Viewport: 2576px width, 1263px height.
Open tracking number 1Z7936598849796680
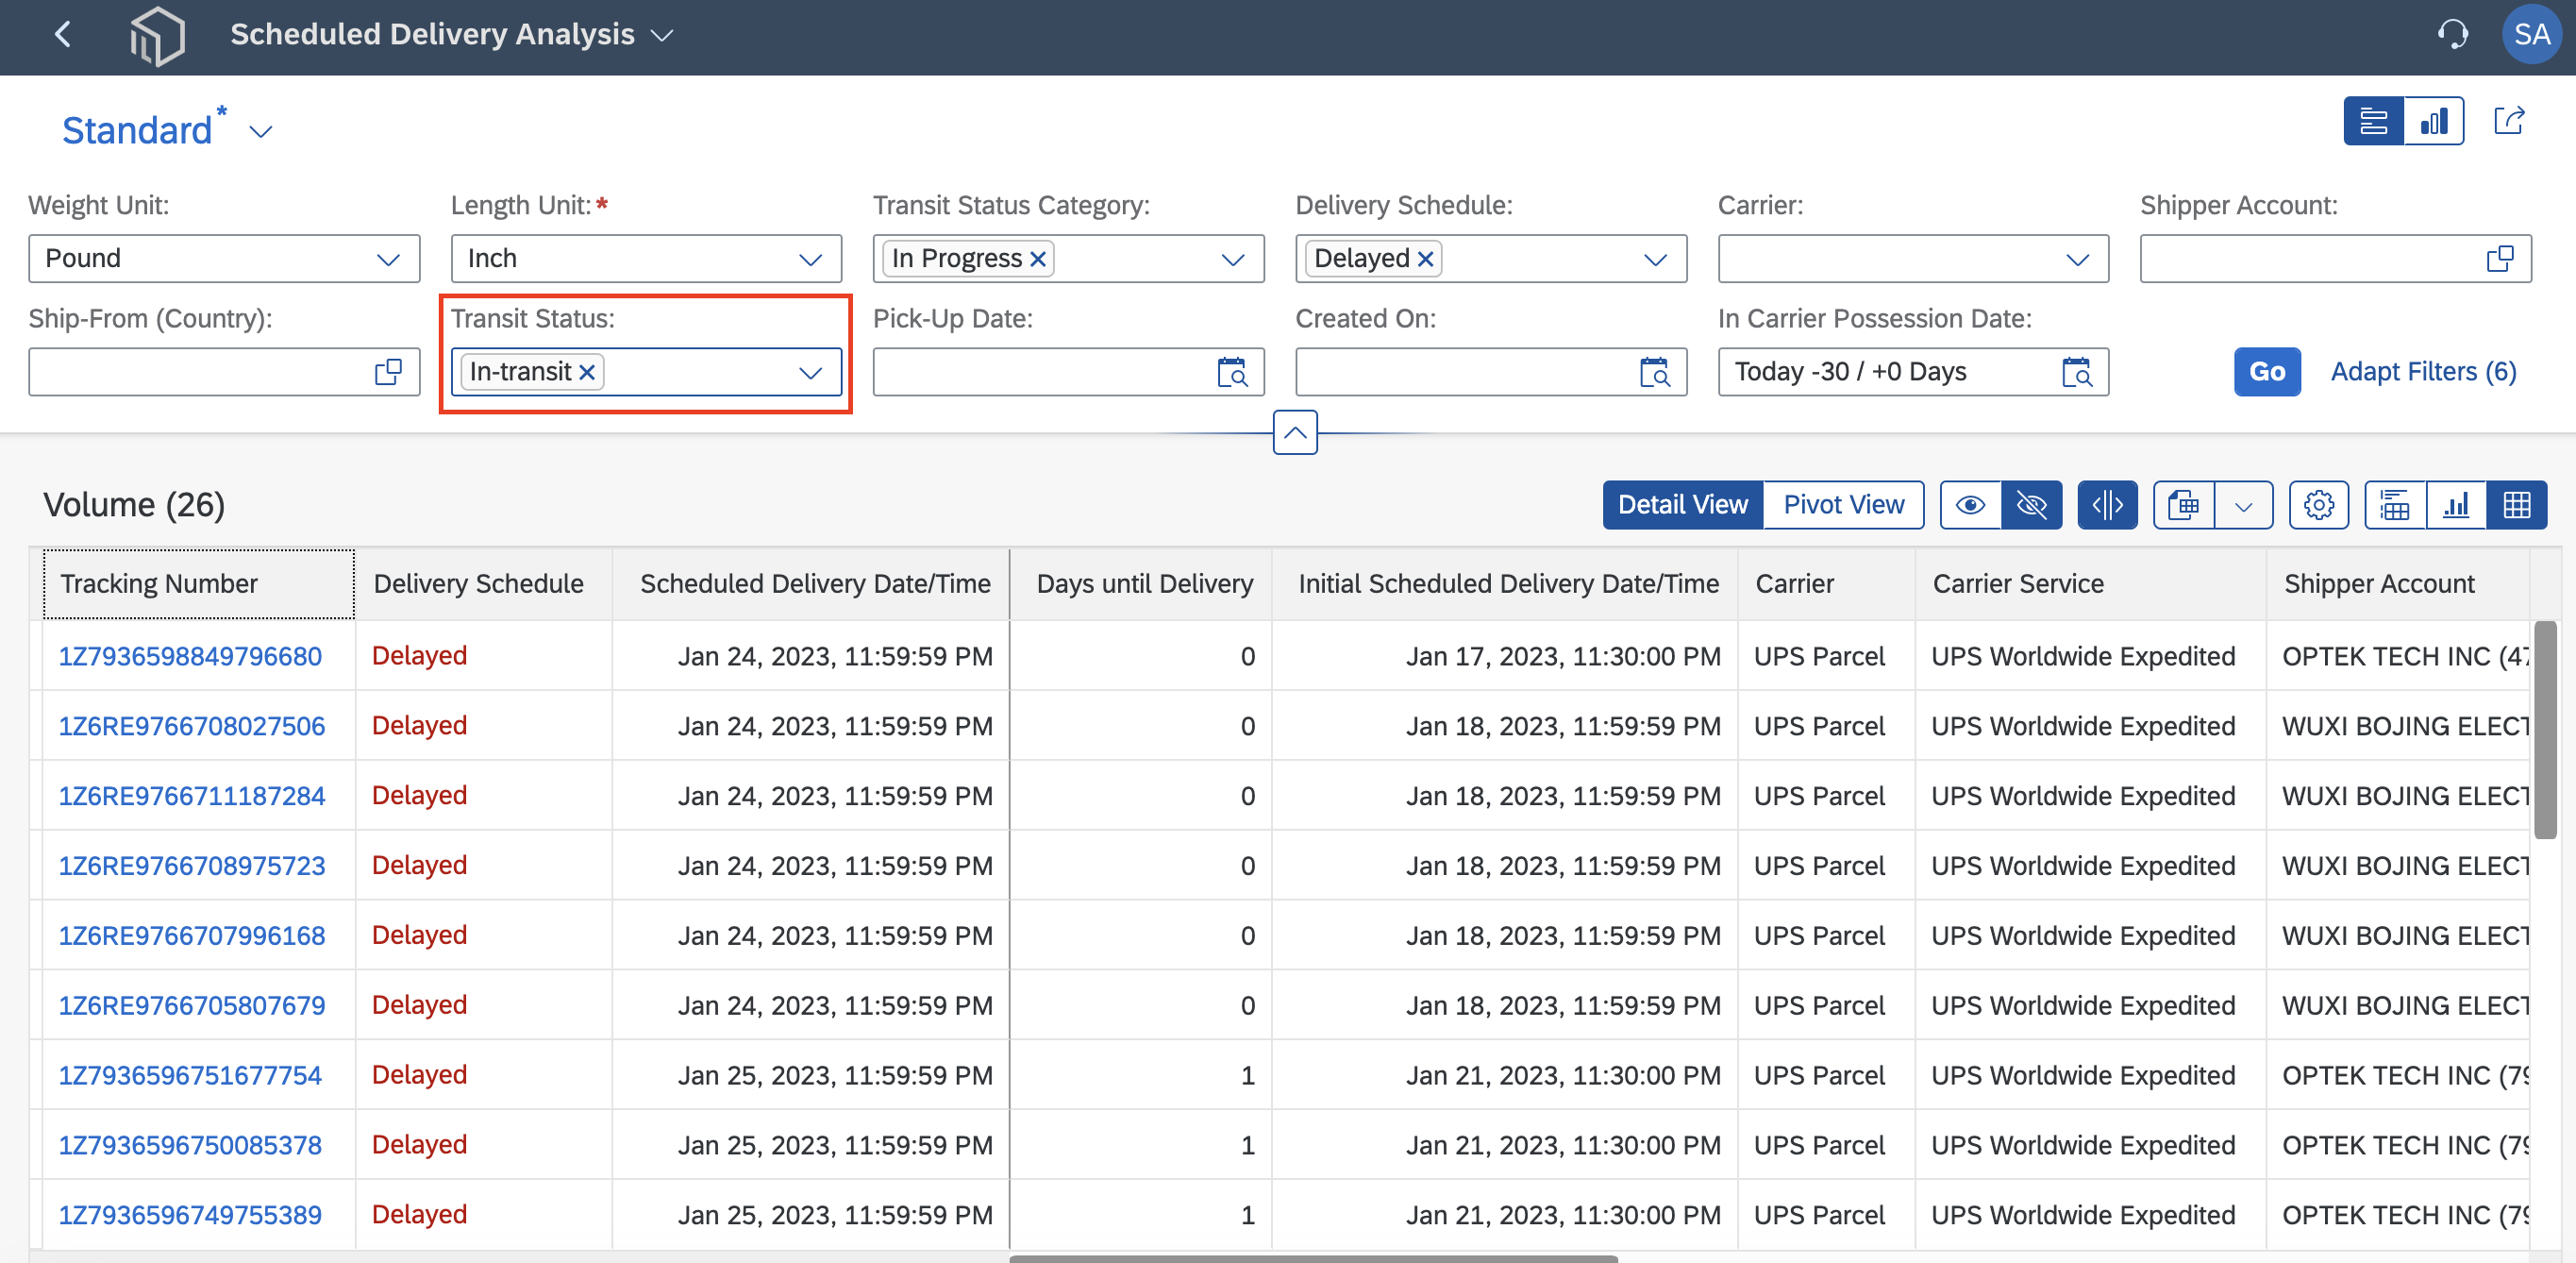click(190, 656)
